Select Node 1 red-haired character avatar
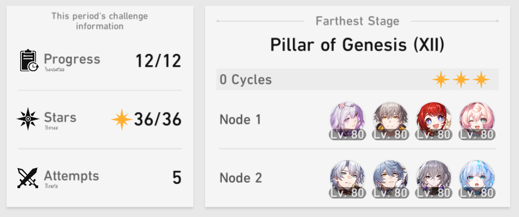The width and height of the screenshot is (519, 217). coord(434,121)
